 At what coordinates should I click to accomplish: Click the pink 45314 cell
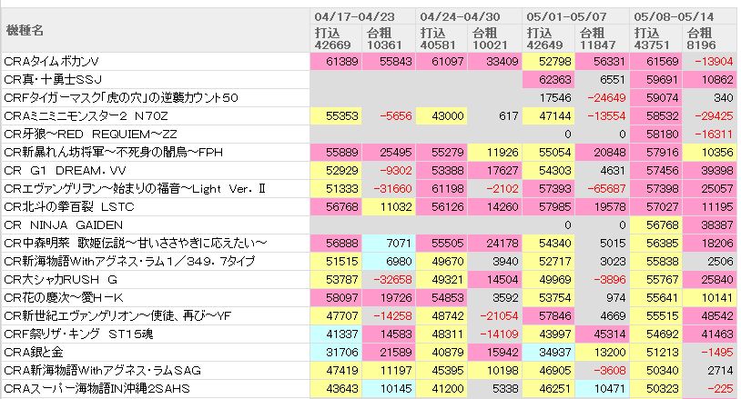coord(602,334)
